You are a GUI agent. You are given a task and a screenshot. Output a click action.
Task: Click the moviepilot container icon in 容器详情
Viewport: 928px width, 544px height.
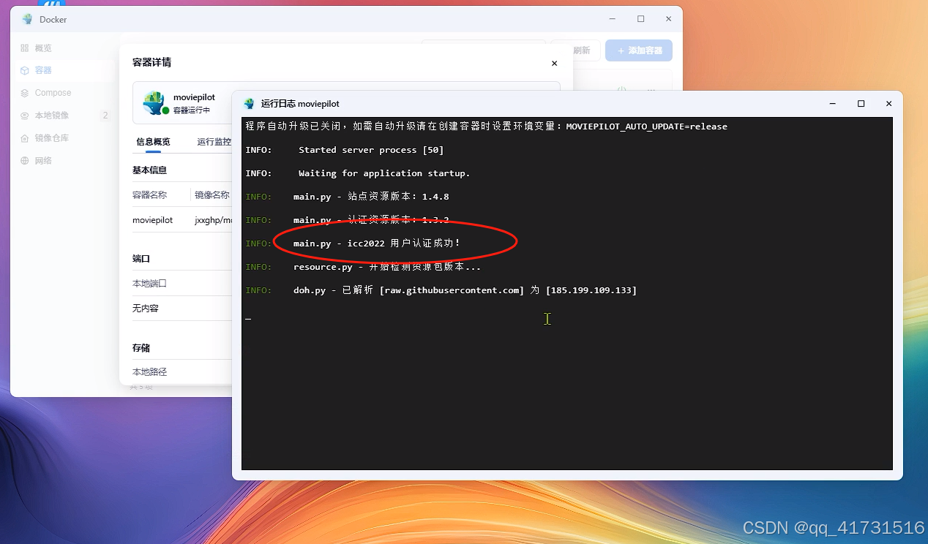pos(154,102)
